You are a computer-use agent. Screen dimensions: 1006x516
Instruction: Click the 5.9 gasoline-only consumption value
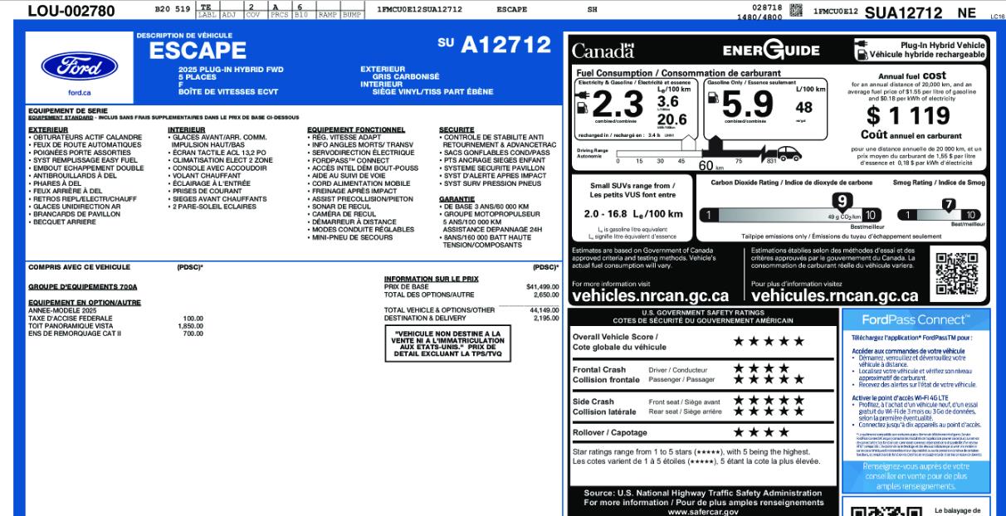(x=748, y=104)
